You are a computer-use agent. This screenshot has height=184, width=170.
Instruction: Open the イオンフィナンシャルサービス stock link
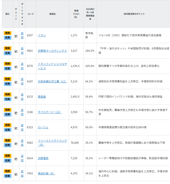pyautogui.click(x=53, y=66)
